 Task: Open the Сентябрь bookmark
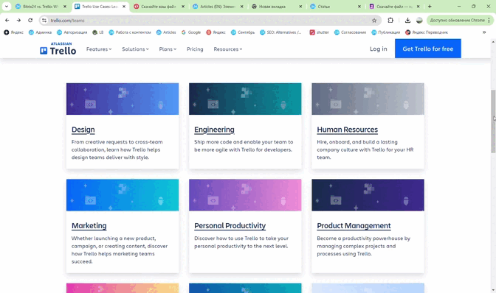(x=243, y=32)
